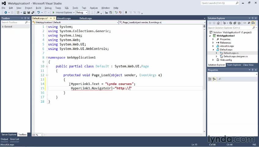Image resolution: width=259 pixels, height=147 pixels.
Task: Open the Build menu
Action: pos(38,8)
